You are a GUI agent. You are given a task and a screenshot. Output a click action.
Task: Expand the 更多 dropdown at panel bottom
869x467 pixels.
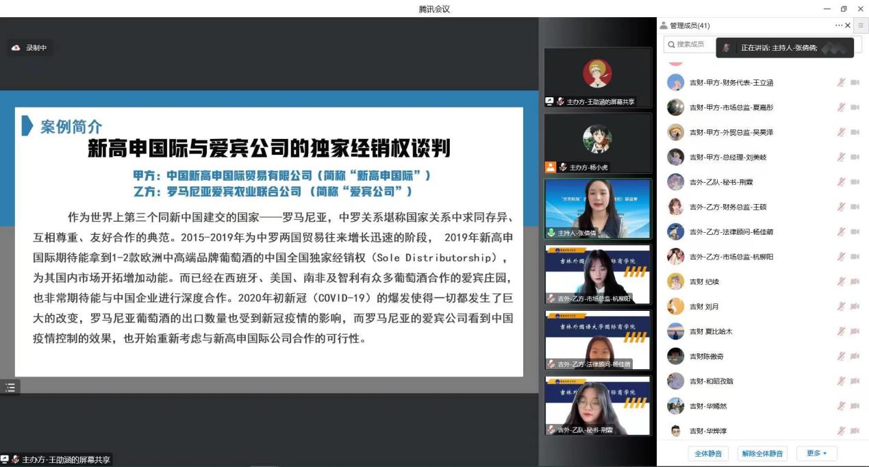[816, 453]
